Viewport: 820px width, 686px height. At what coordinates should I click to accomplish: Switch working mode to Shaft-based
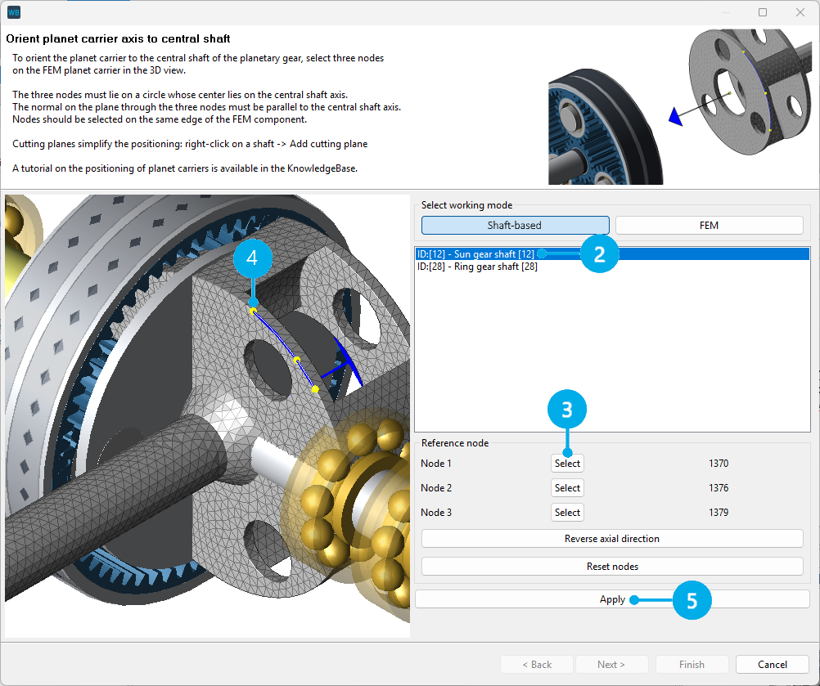point(515,225)
